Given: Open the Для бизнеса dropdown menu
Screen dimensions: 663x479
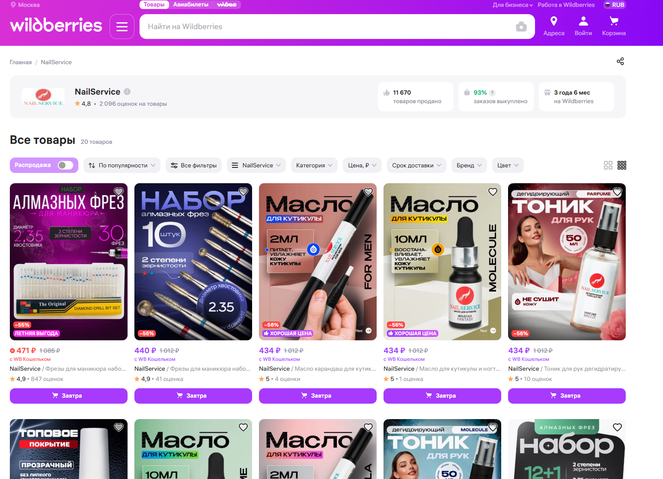Looking at the screenshot, I should point(512,5).
